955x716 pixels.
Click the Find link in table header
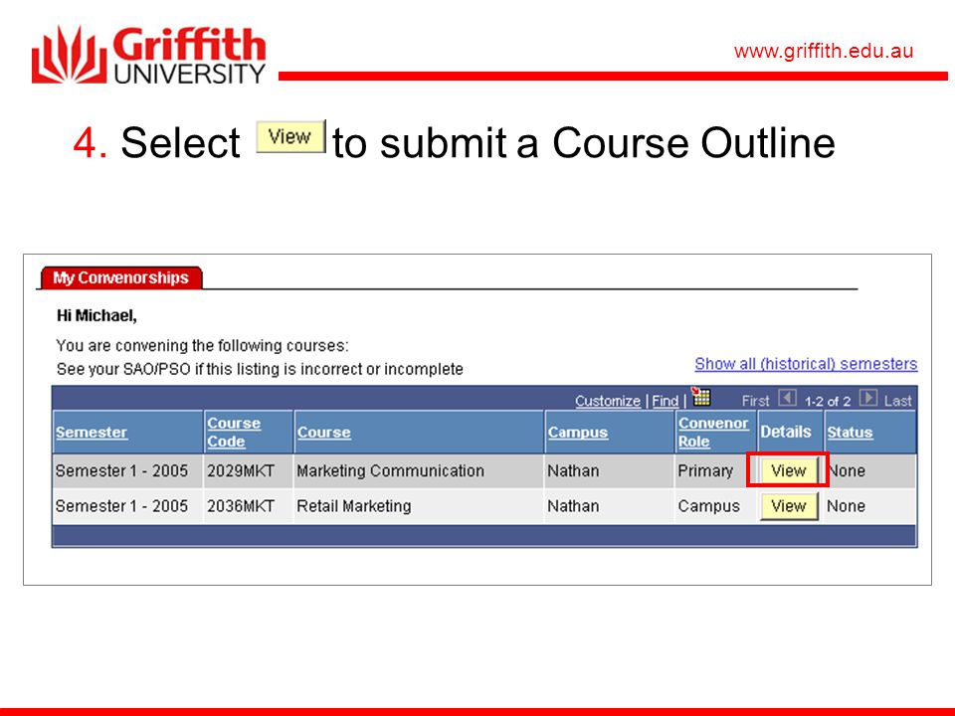(666, 401)
